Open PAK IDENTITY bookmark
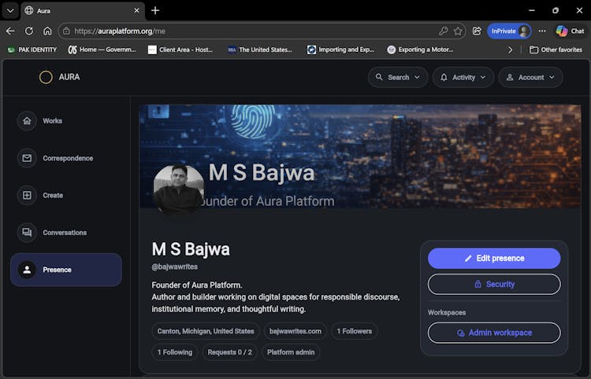Screen dimensions: 591x379 tap(32, 50)
